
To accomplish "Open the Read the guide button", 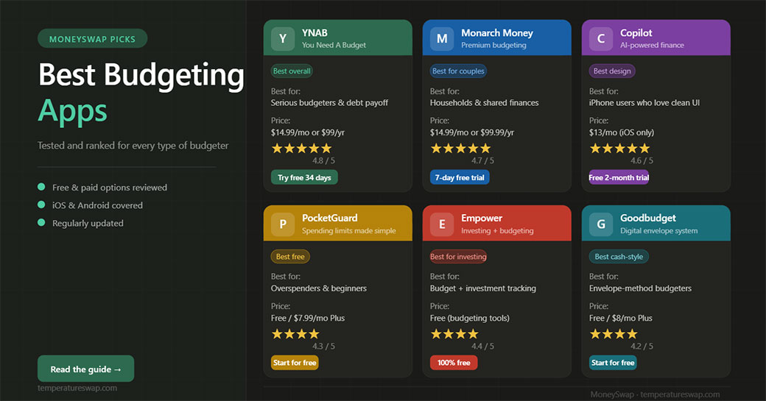I will pyautogui.click(x=86, y=369).
